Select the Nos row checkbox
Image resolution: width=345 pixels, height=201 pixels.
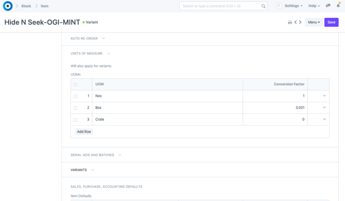[75, 96]
